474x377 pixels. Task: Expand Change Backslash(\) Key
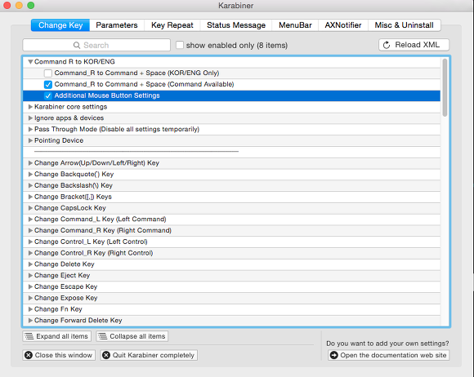click(x=30, y=185)
